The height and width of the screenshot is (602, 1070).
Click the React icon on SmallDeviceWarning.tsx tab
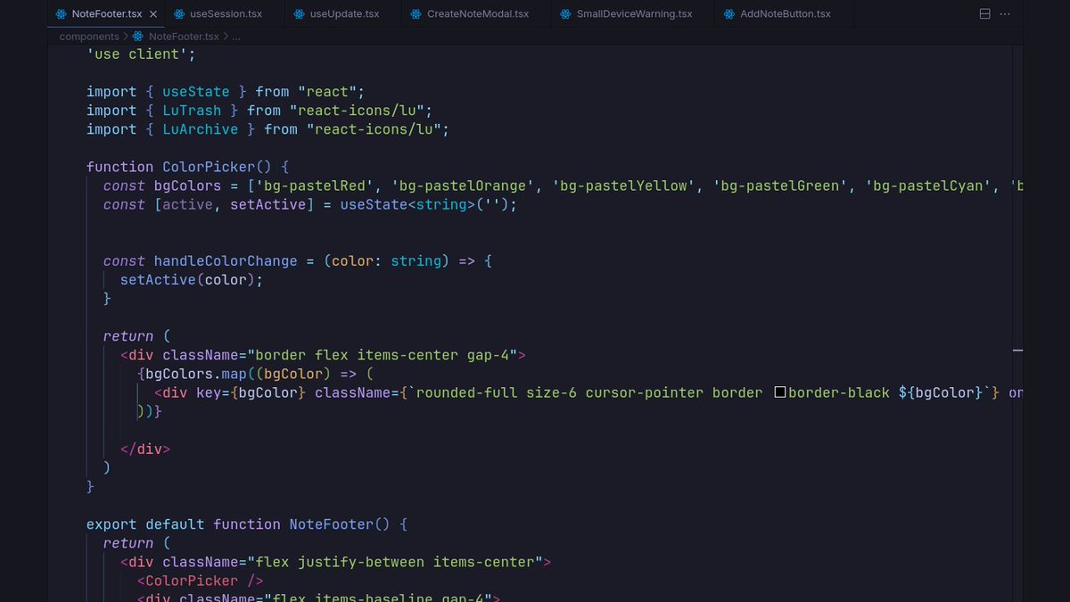point(565,14)
